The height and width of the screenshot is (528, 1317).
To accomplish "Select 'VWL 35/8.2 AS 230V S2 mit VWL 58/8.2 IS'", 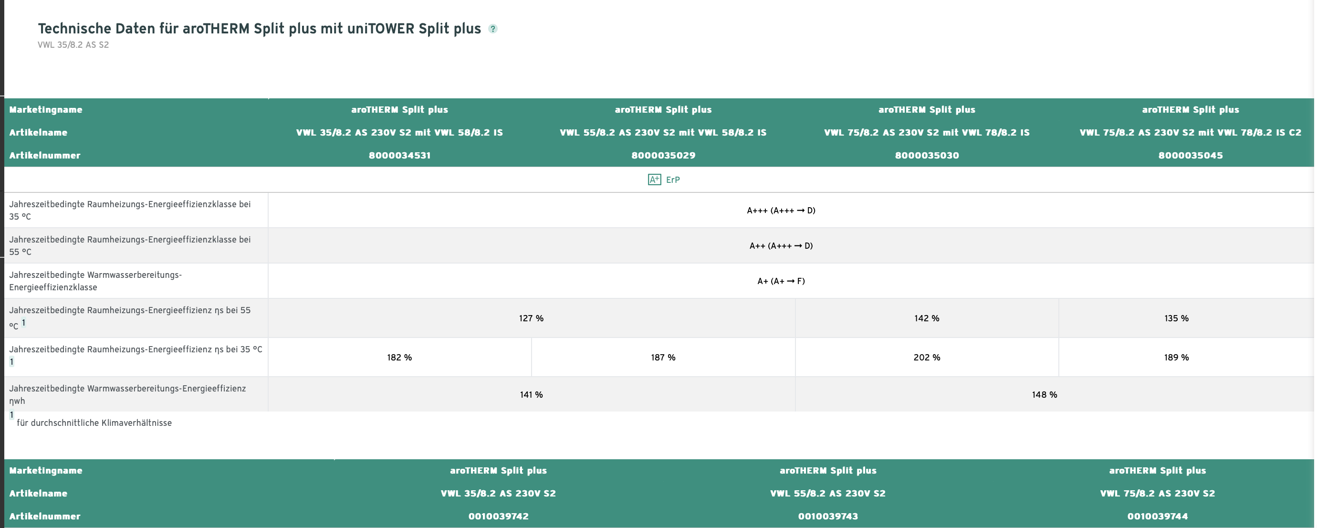I will (x=399, y=133).
